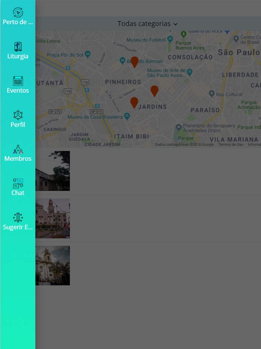The image size is (261, 349).
Task: Click the Museu de Arte de São Paulo marker
Action: 189,72
